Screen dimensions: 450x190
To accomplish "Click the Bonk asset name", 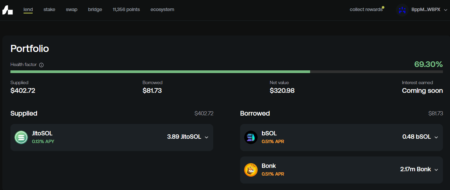I will [269, 166].
